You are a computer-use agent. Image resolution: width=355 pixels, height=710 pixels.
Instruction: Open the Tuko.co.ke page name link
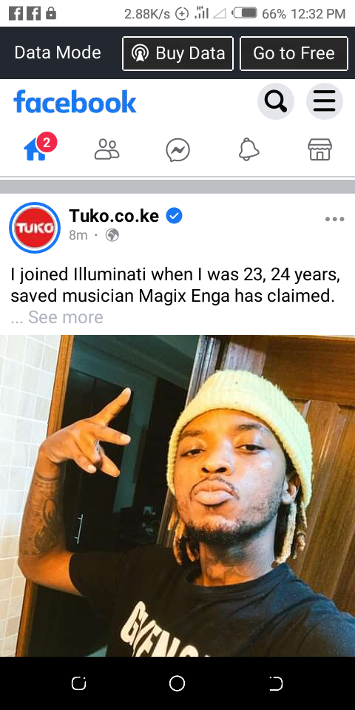[x=114, y=216]
